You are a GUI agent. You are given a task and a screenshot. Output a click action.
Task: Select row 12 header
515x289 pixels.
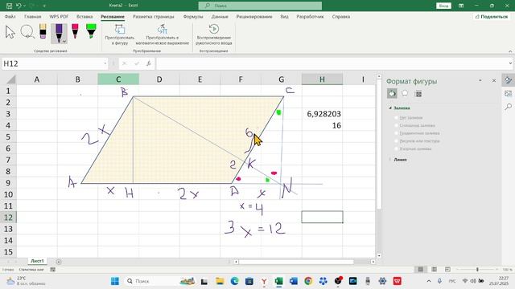point(8,218)
